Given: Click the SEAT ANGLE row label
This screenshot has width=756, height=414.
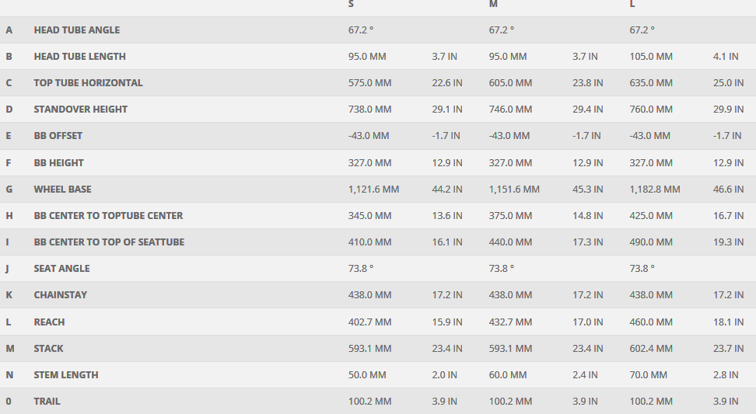Looking at the screenshot, I should click(61, 269).
